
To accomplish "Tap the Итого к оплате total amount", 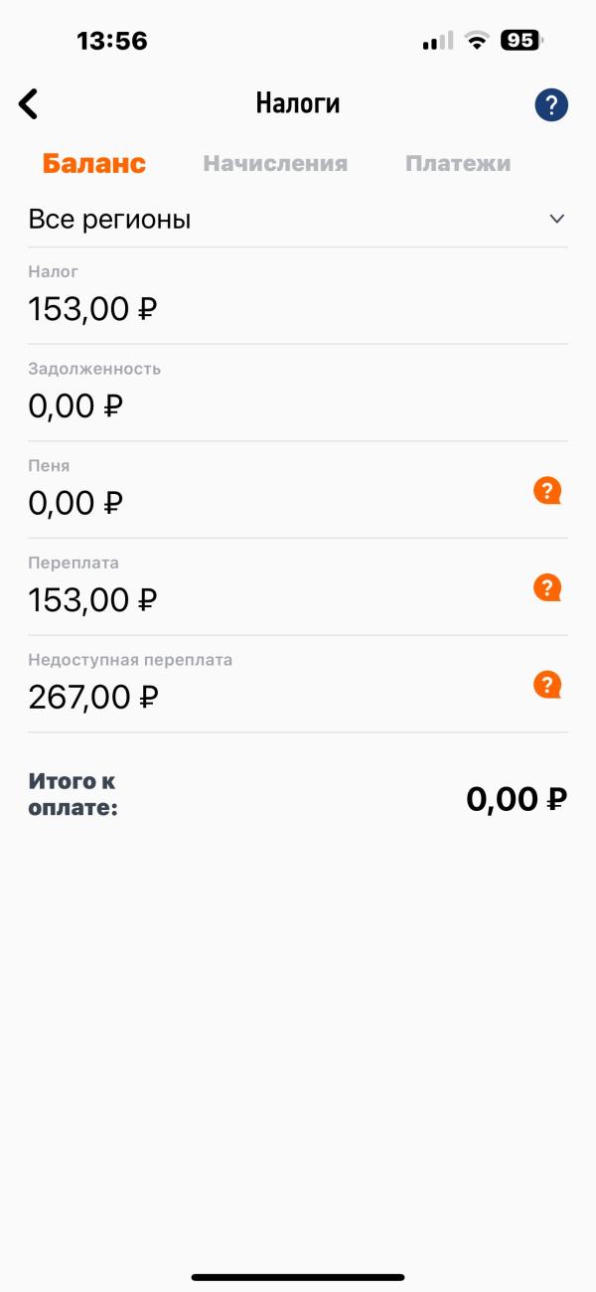I will (x=517, y=798).
